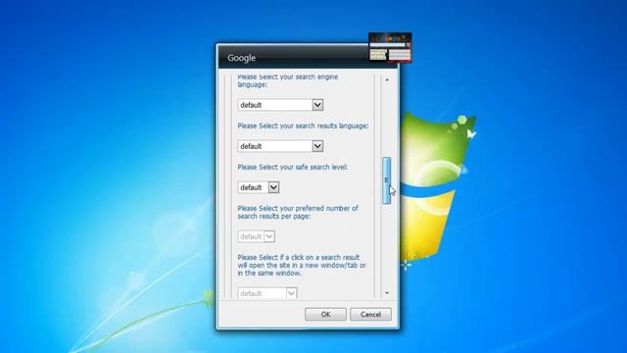Click the 'open the site in a new window/tab' label

pyautogui.click(x=302, y=265)
